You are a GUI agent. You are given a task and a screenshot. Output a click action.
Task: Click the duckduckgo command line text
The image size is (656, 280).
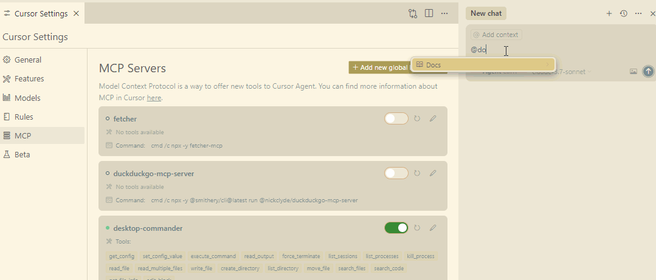coord(254,200)
